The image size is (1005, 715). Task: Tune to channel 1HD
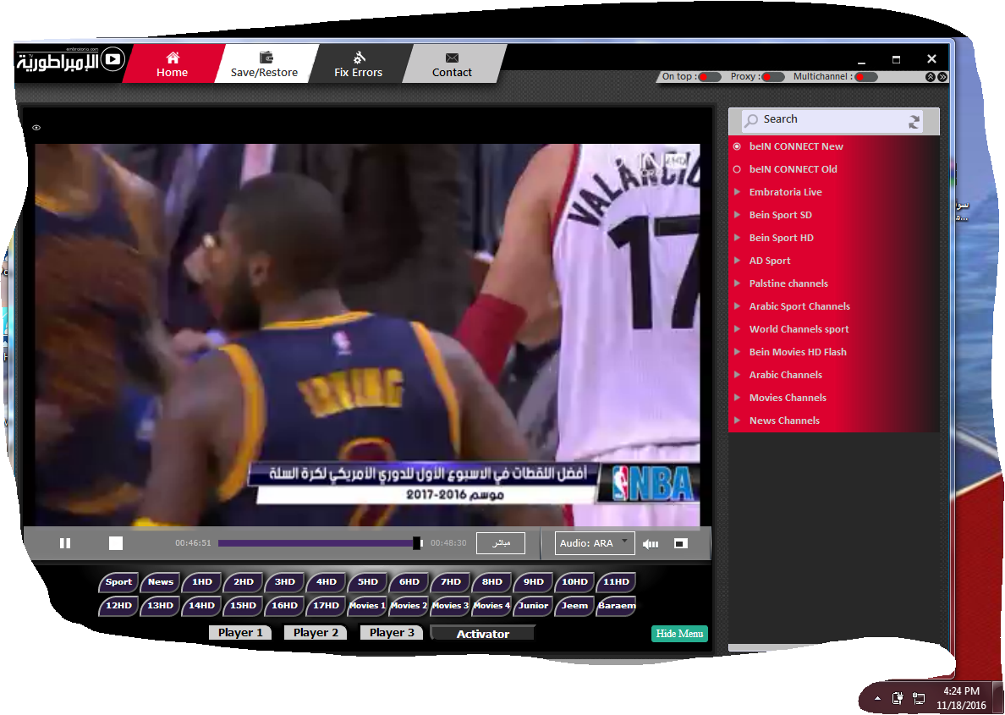(x=202, y=582)
